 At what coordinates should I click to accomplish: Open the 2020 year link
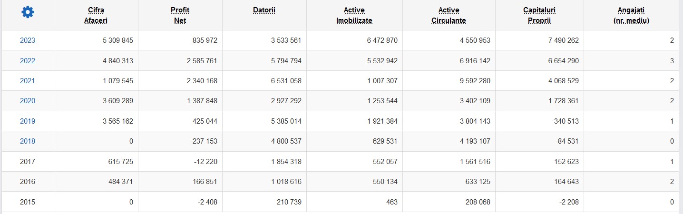coord(28,101)
